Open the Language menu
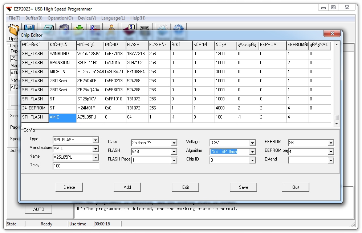The height and width of the screenshot is (233, 362). (x=113, y=18)
